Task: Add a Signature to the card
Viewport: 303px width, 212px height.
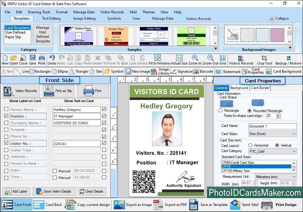Action: point(182,71)
